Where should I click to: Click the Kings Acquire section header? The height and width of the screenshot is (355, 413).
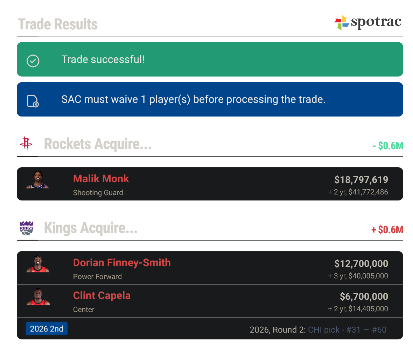coord(90,228)
